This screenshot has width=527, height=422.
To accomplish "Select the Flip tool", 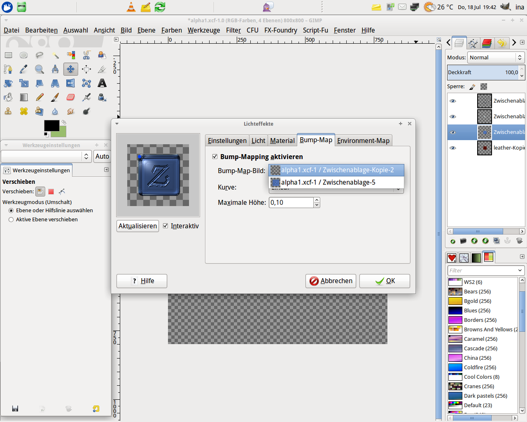I will (71, 83).
